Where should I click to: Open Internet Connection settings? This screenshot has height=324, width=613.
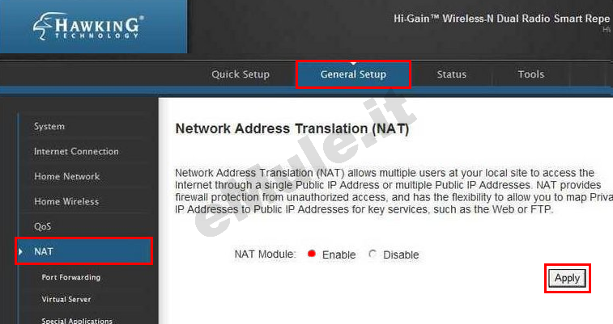76,151
